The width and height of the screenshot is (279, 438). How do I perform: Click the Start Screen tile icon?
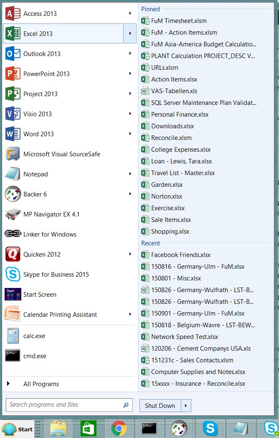point(13,294)
